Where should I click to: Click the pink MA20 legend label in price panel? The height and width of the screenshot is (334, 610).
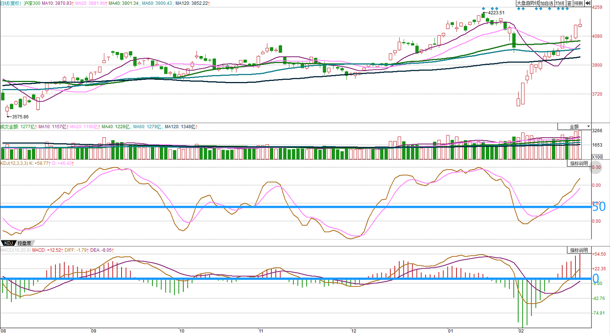click(91, 3)
